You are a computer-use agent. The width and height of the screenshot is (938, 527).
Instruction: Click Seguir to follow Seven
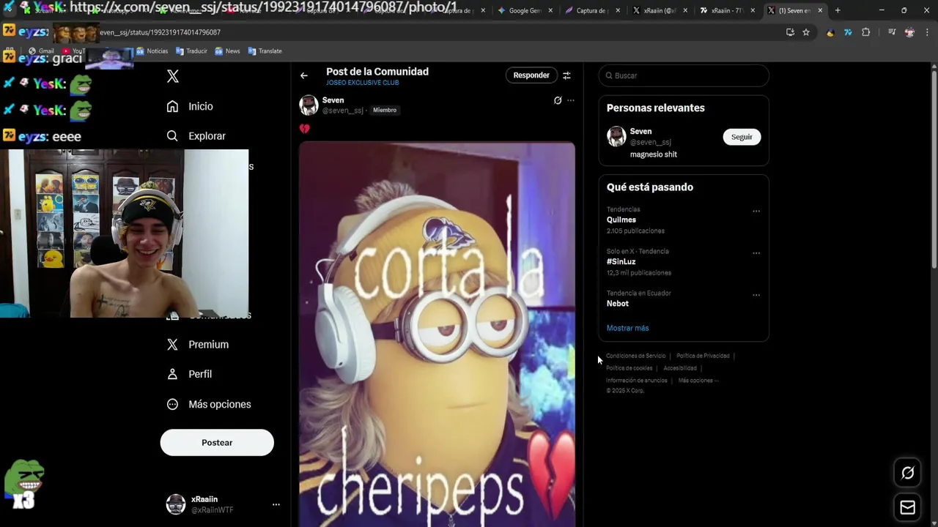[742, 137]
